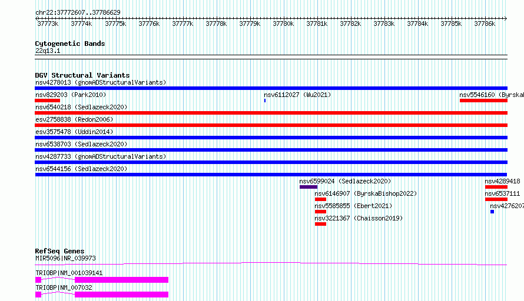Open nsv5585855 (Ebert2021) variant label
Screen dimensions: 524x301
353,206
